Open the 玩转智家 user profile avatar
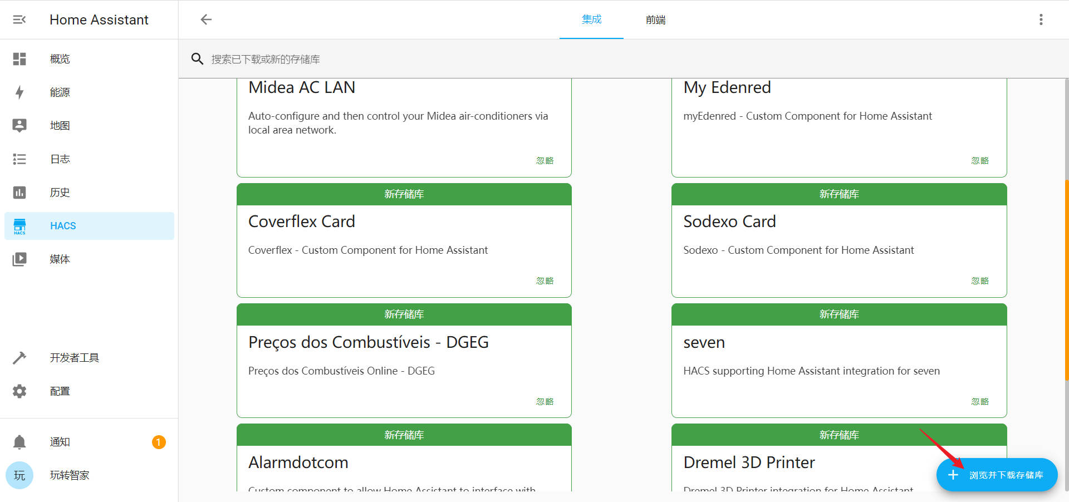The width and height of the screenshot is (1069, 502). pyautogui.click(x=19, y=475)
